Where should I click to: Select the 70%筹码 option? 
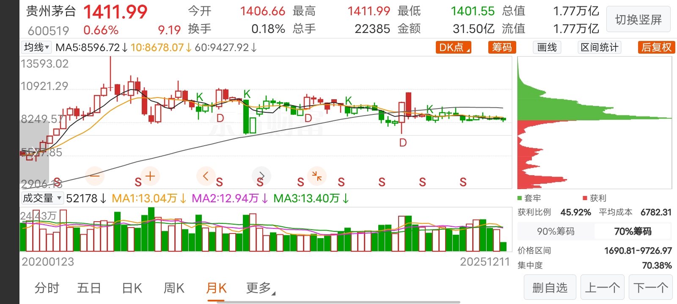[x=633, y=231]
